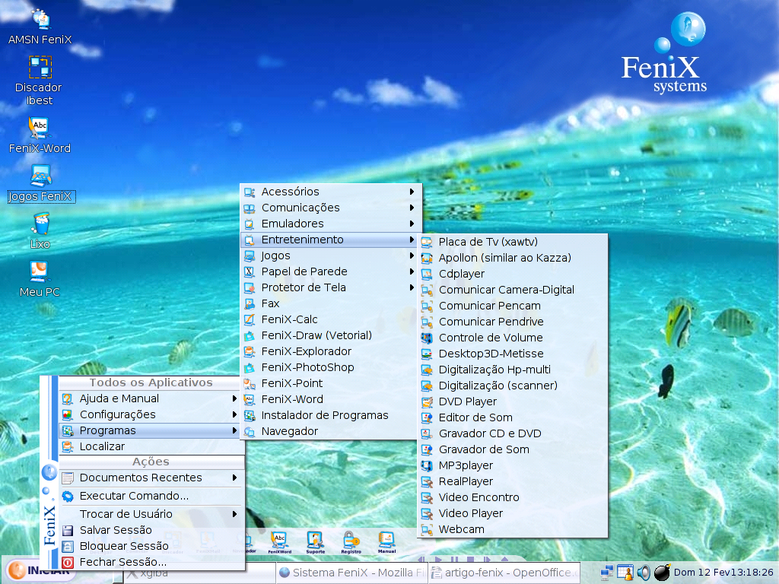Viewport: 779px width, 584px height.
Task: Select Jogos FeniX desktop icon
Action: coord(41,184)
